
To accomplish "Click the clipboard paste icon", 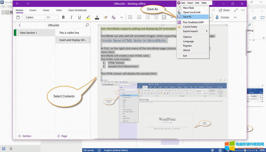I will pyautogui.click(x=18, y=18).
